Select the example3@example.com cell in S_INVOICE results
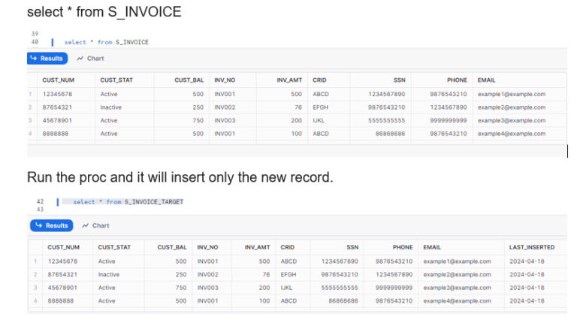 pos(511,120)
